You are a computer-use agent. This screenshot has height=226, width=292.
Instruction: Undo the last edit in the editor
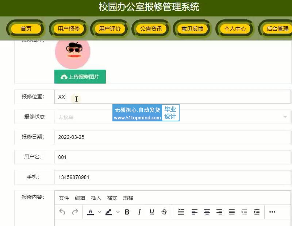coord(62,212)
